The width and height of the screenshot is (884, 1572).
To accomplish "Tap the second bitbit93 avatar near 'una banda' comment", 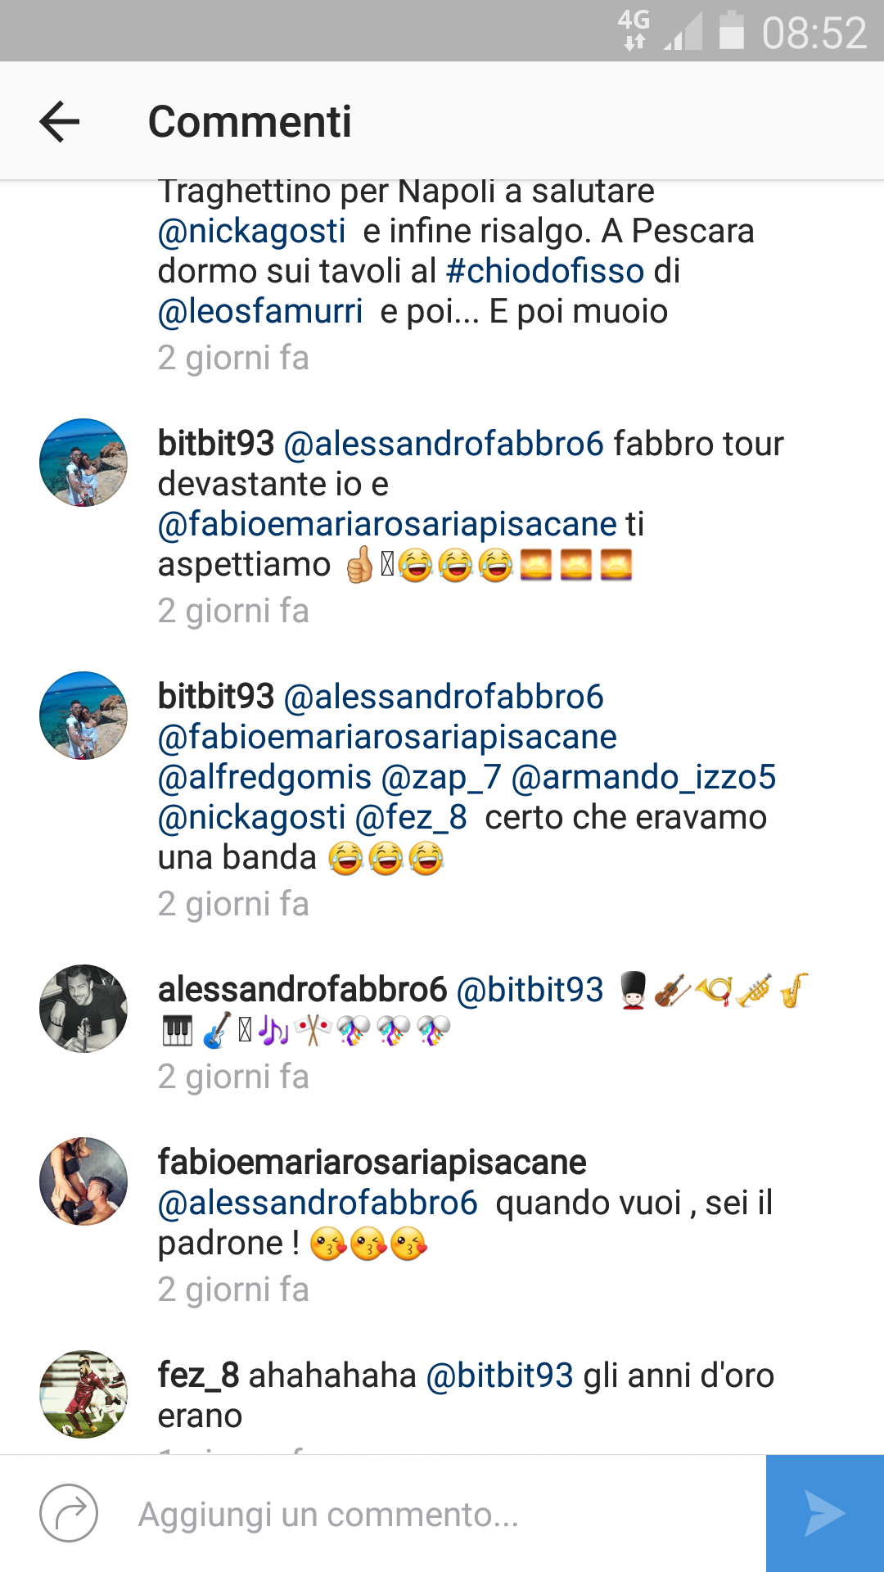I will pos(83,716).
